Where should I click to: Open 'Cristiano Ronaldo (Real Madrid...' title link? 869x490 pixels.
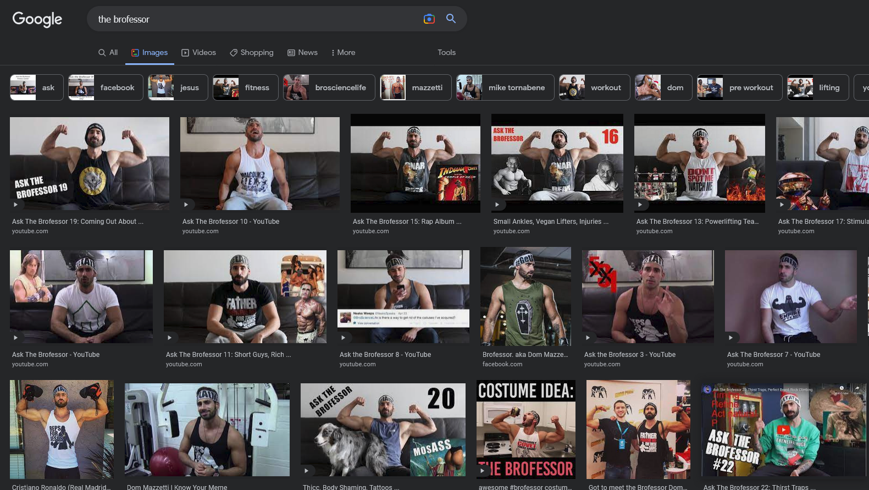(x=62, y=487)
